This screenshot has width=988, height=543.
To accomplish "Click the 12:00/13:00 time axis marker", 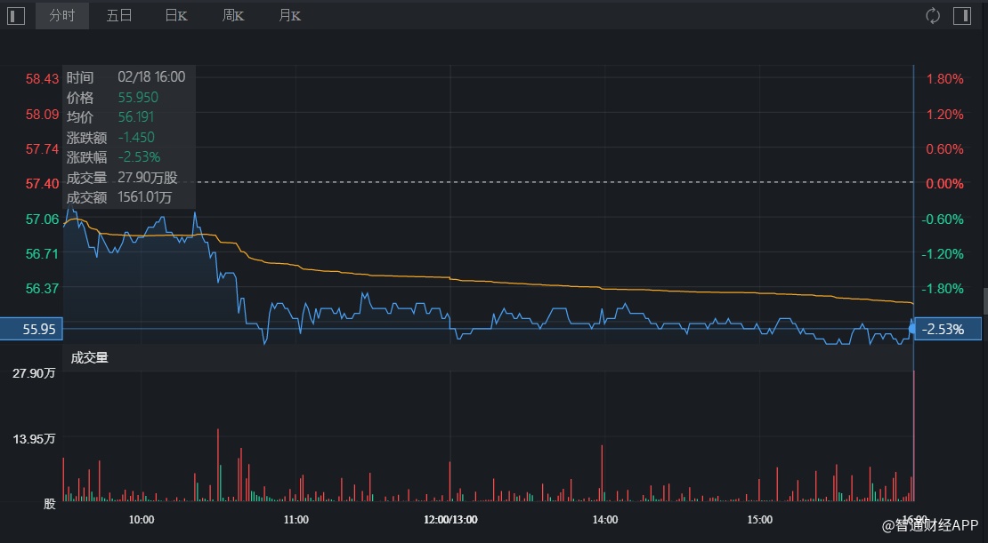I will (450, 519).
